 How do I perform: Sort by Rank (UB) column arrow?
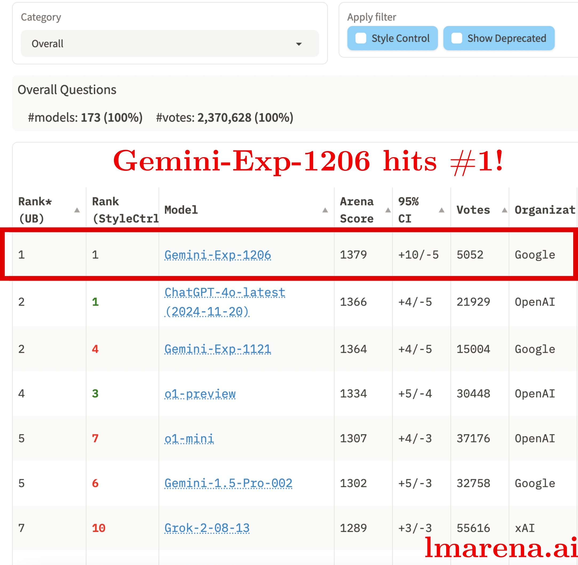77,210
